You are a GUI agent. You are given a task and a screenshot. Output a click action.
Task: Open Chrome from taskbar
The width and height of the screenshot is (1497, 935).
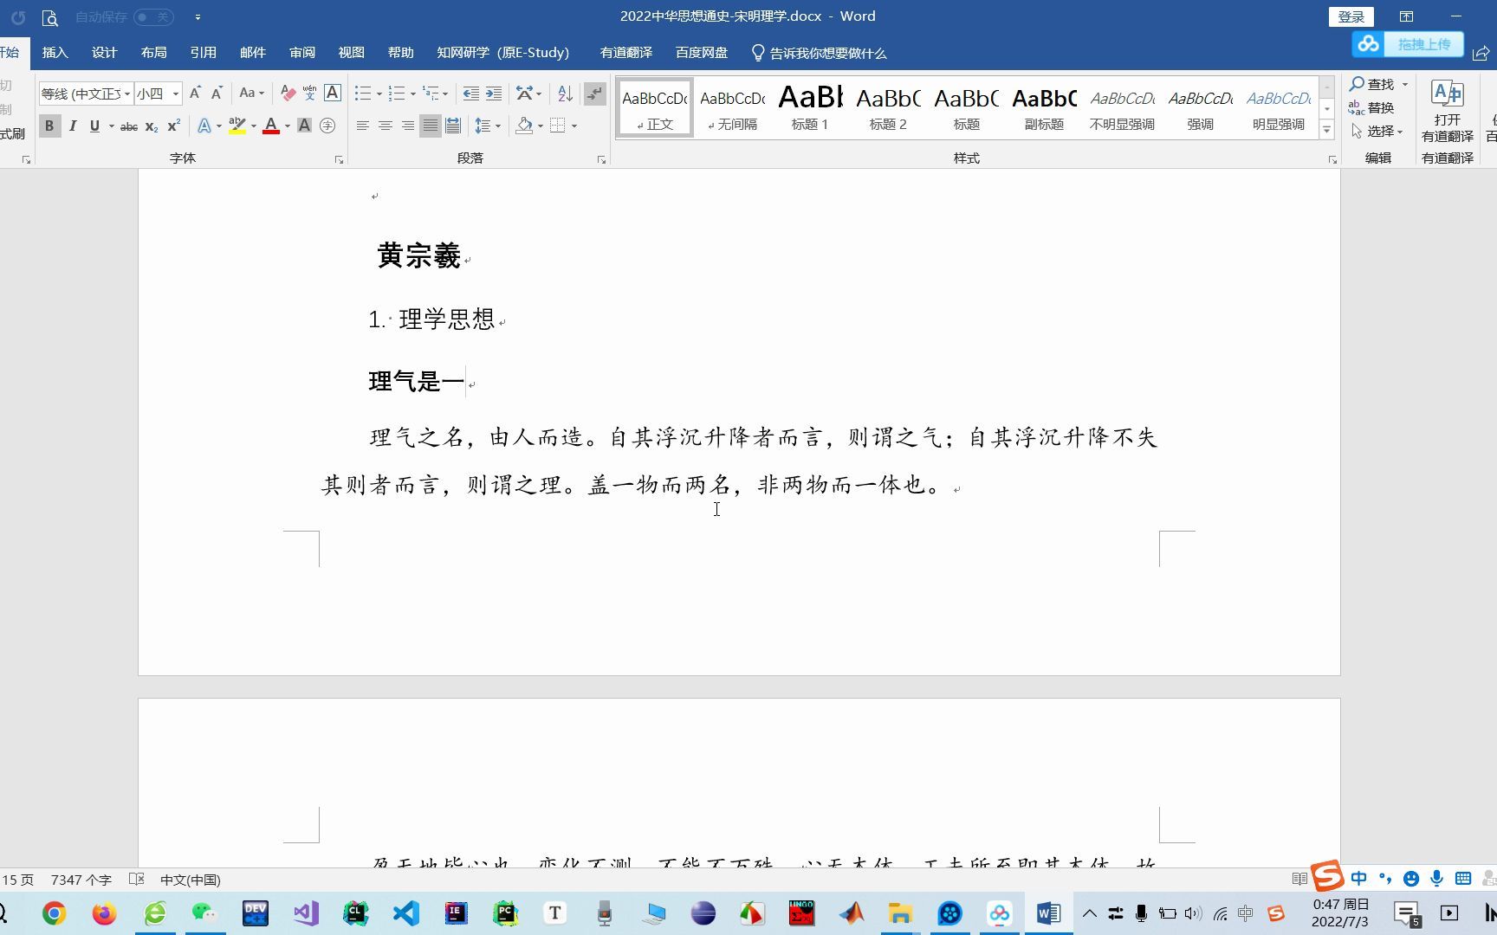pos(54,913)
